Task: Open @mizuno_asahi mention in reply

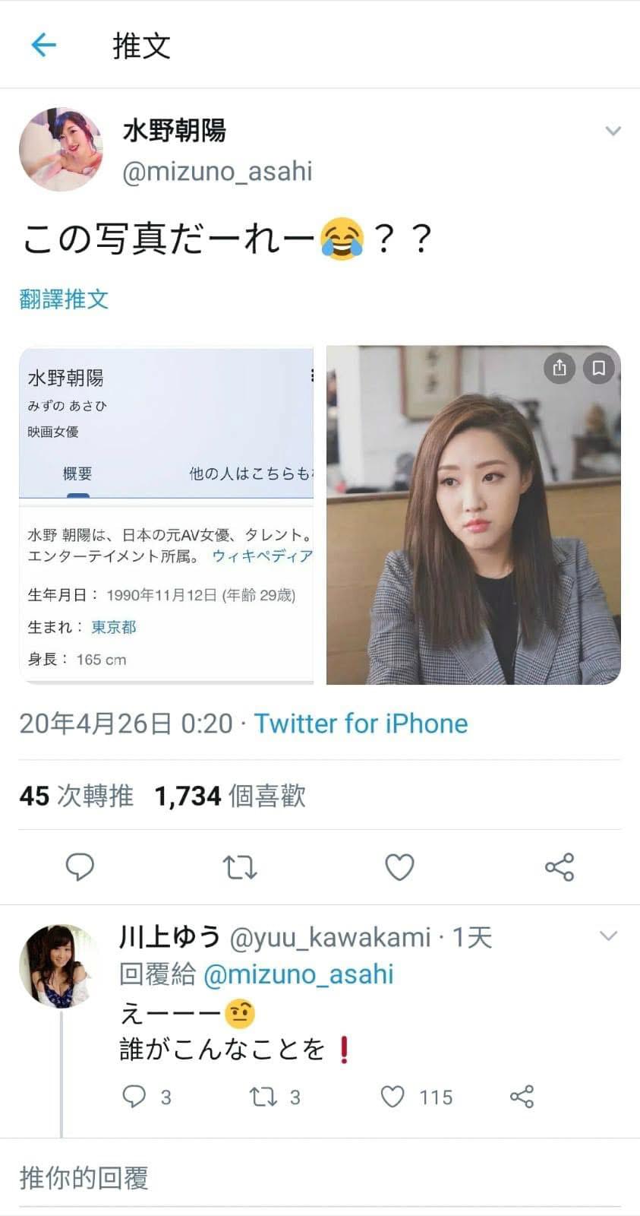Action: pos(298,974)
